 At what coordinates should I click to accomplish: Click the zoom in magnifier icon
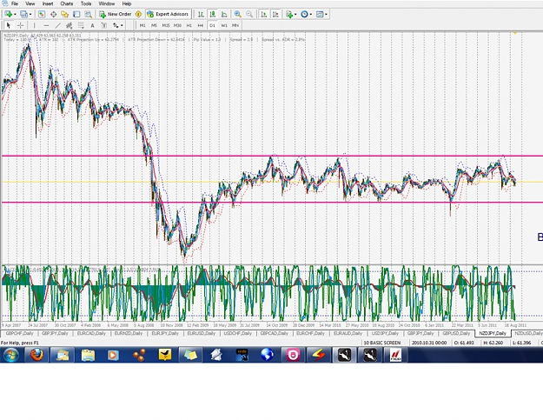coord(237,14)
